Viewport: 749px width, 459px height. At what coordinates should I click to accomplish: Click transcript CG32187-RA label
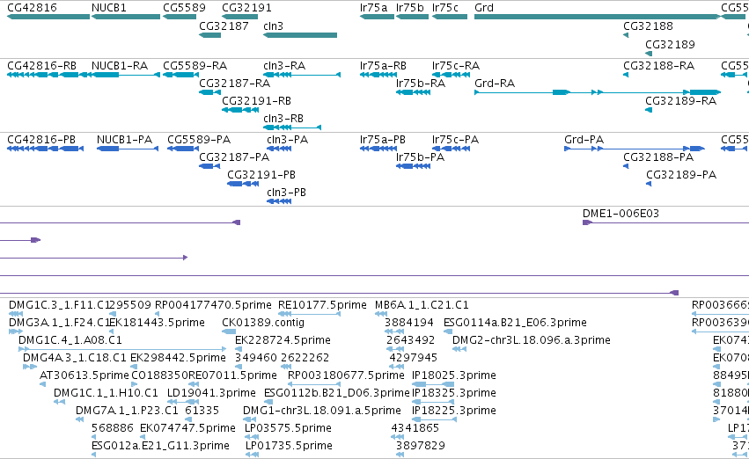pos(234,83)
